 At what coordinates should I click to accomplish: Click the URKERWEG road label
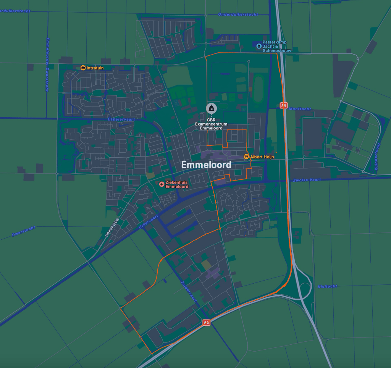pos(112,228)
